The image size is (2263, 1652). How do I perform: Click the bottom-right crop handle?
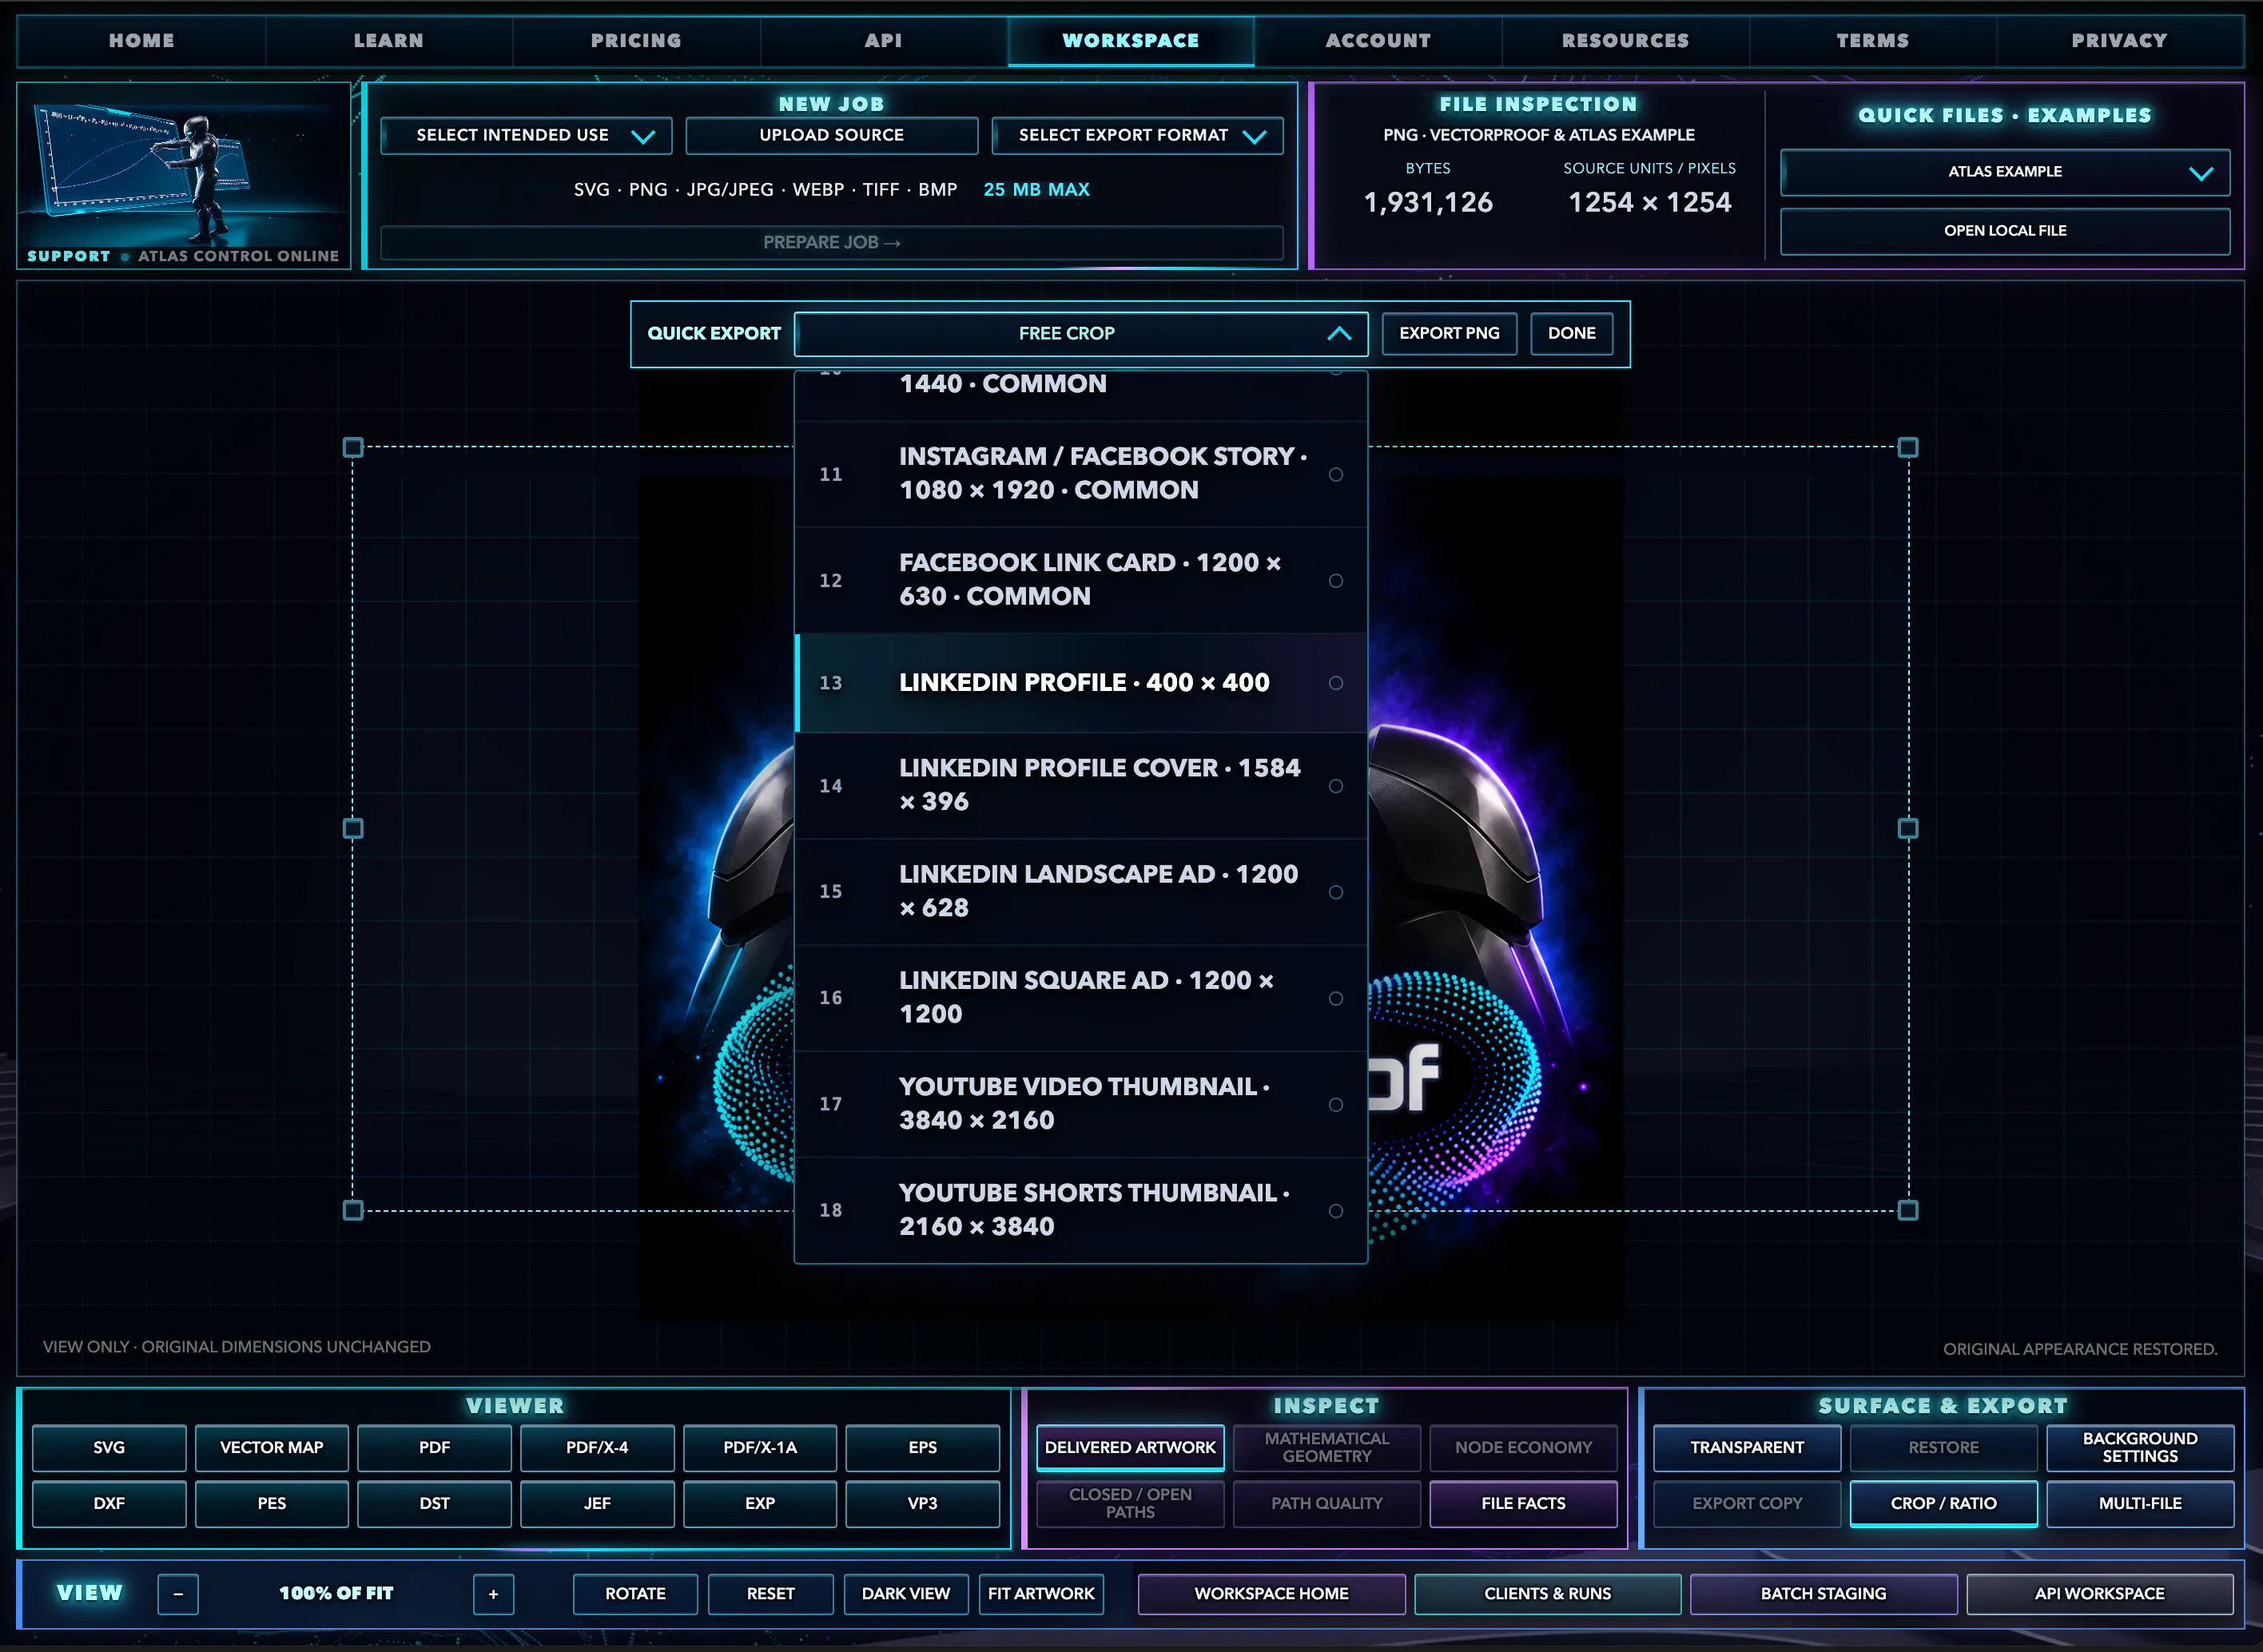pyautogui.click(x=1908, y=1210)
